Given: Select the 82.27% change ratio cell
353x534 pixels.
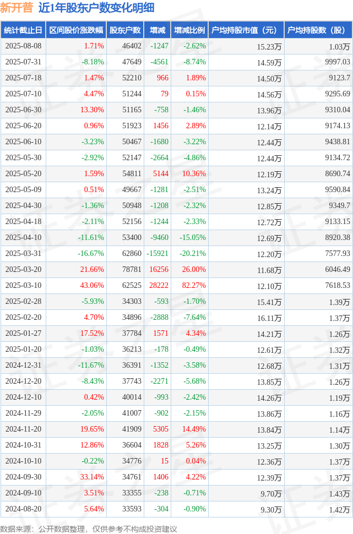Looking at the screenshot, I should pos(194,285).
